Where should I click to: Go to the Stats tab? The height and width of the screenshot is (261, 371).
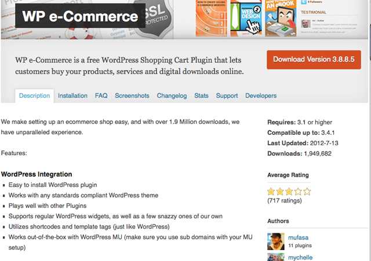point(201,95)
